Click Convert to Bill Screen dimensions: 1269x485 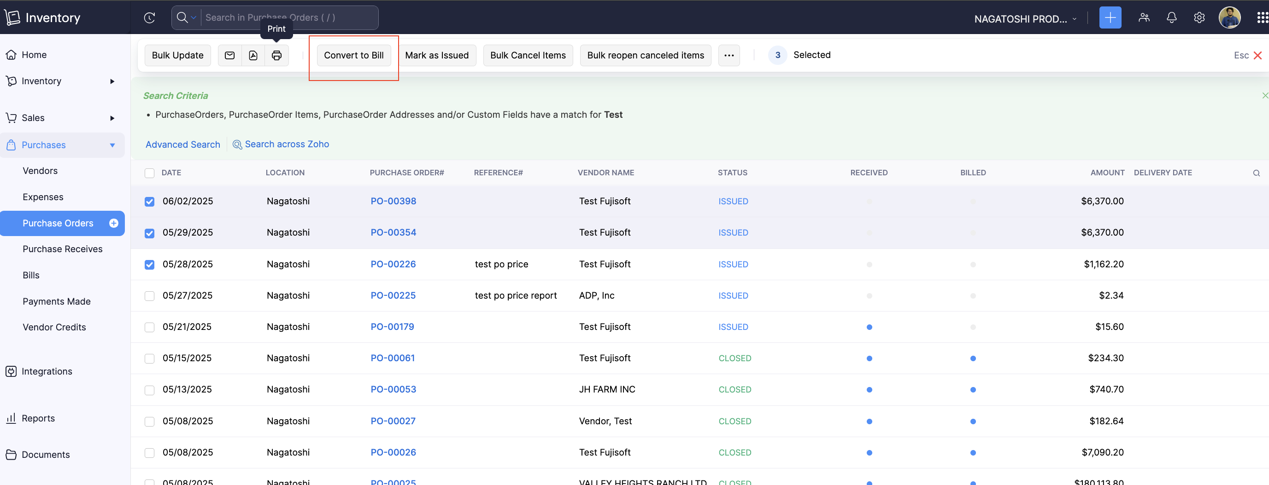(x=353, y=56)
